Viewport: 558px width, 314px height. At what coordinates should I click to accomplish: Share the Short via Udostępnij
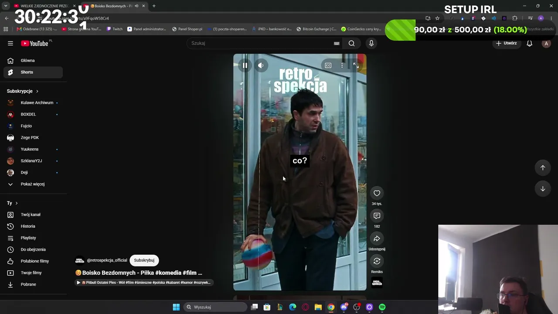377,239
